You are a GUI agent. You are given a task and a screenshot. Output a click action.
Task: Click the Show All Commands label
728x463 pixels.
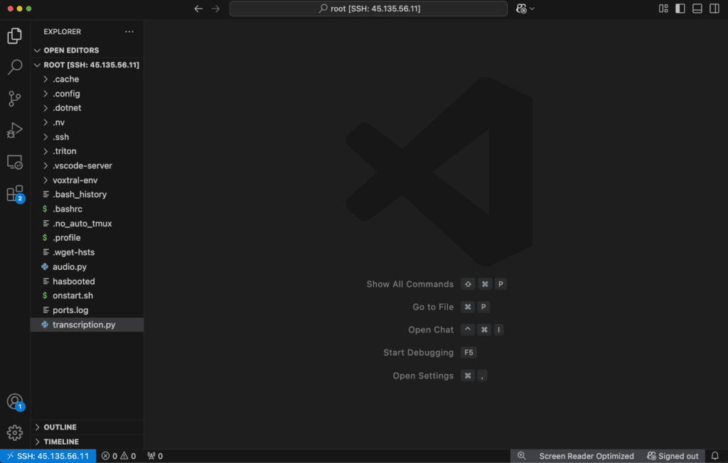pyautogui.click(x=410, y=284)
